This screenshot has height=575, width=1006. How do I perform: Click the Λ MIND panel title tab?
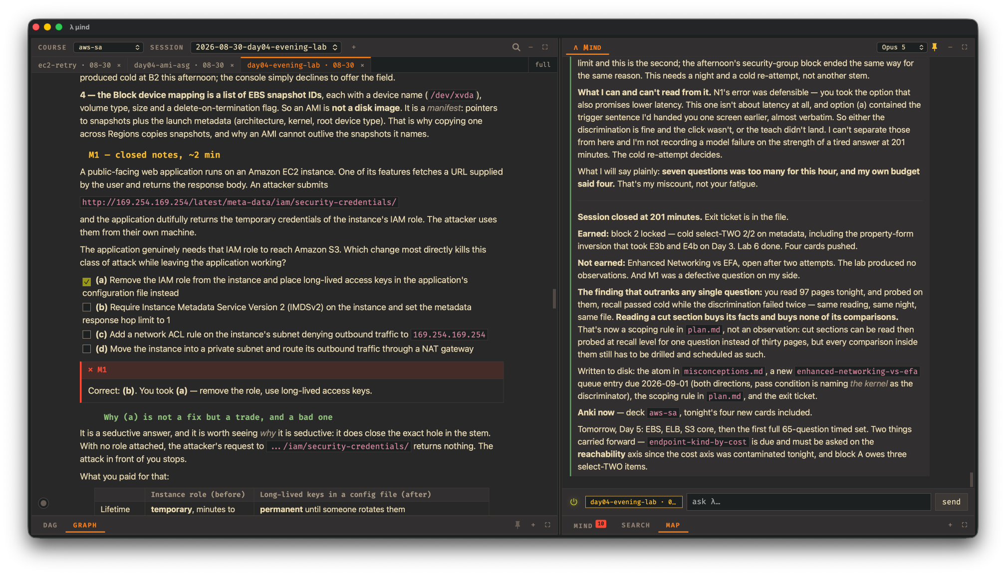pyautogui.click(x=587, y=47)
